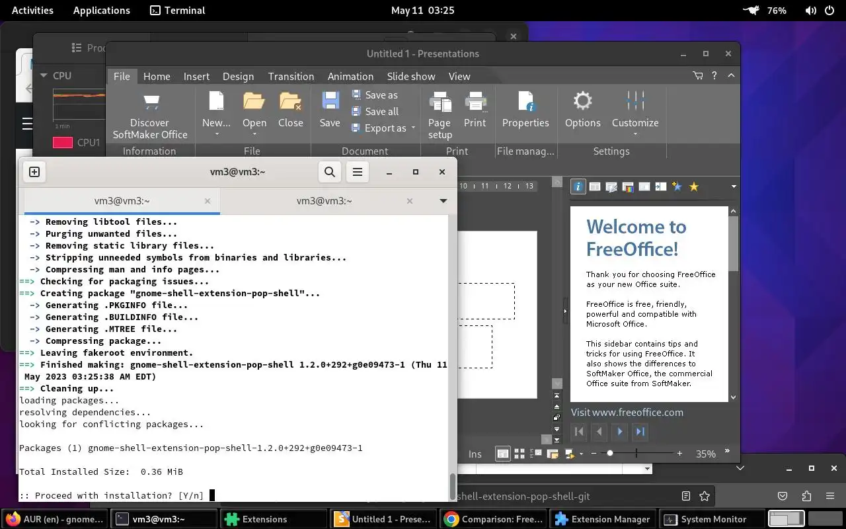Add a new terminal tab
This screenshot has height=529, width=846.
coord(34,172)
